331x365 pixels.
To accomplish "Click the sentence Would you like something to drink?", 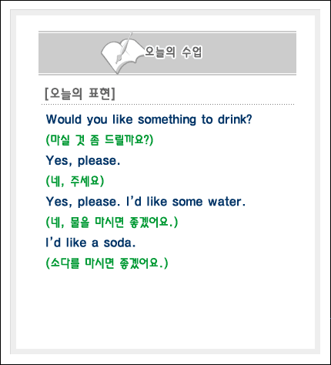I will click(x=149, y=119).
